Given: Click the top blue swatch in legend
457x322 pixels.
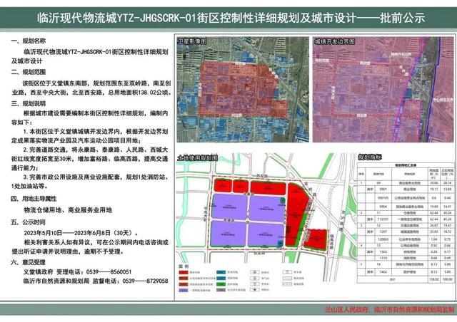Looking at the screenshot, I should (221, 272).
